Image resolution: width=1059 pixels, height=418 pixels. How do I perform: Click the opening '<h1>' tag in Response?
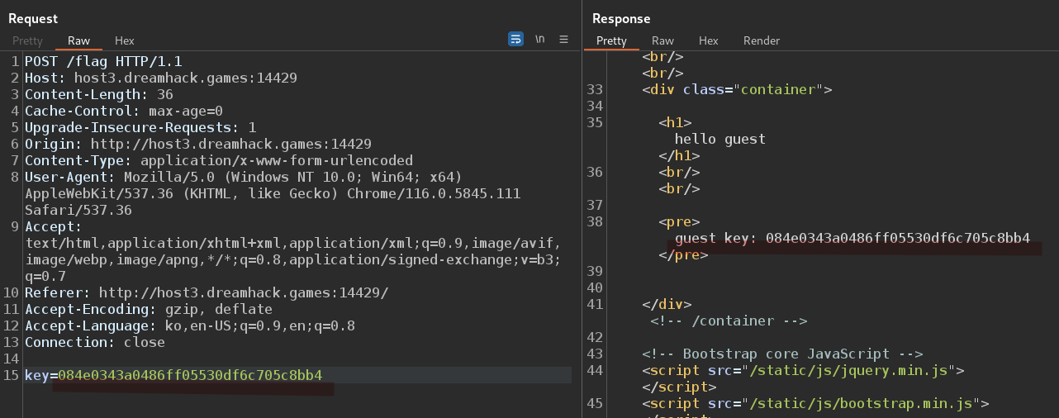point(675,122)
